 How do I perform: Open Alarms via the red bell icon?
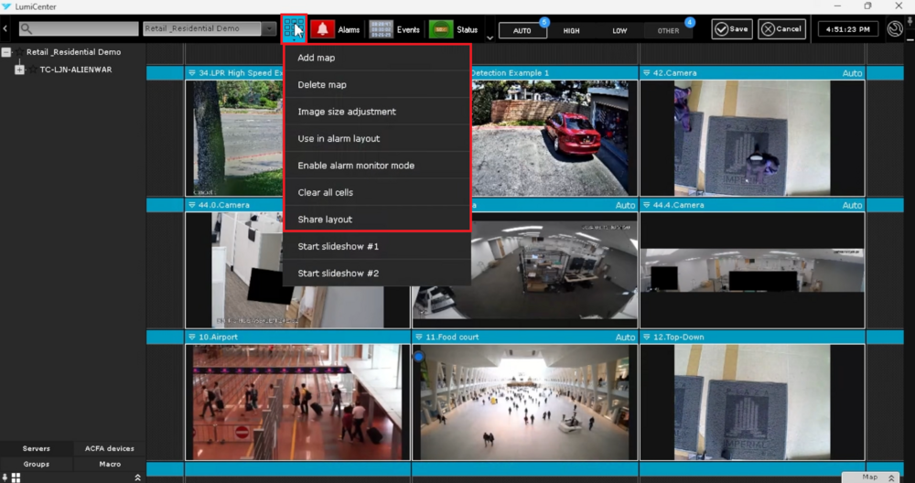pos(322,29)
